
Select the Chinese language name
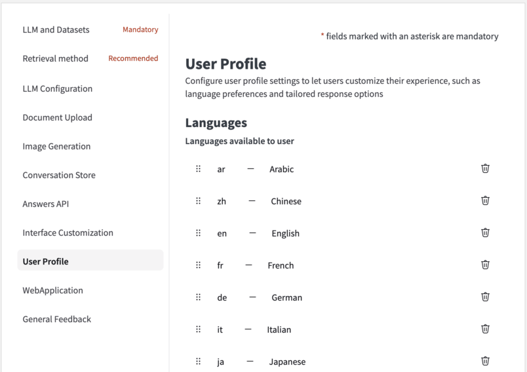pos(286,202)
